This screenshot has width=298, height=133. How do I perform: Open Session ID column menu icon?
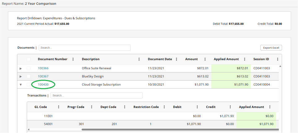click(x=278, y=59)
